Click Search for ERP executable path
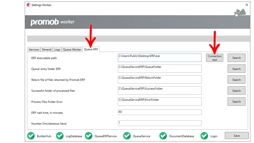254x143 pixels. (237, 58)
